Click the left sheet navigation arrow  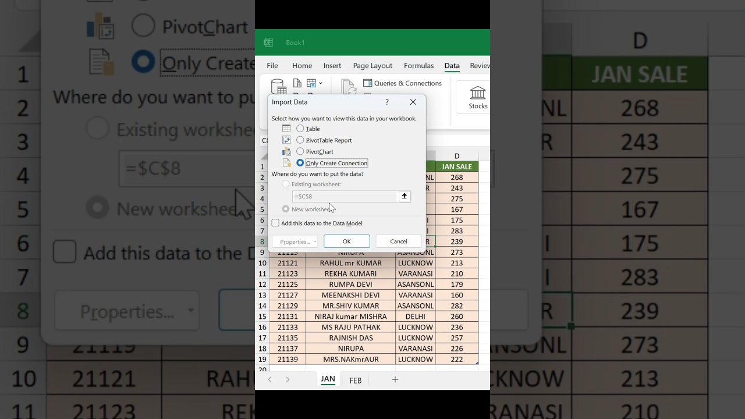pos(269,379)
